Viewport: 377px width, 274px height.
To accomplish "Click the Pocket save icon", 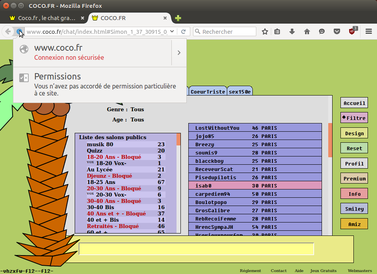I will 337,31.
